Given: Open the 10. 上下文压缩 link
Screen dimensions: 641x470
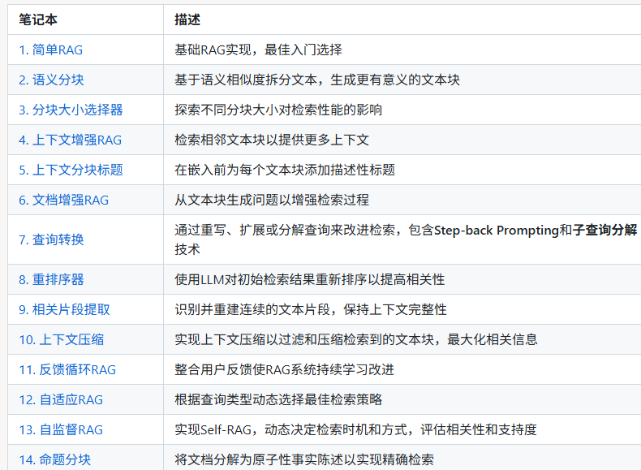Looking at the screenshot, I should [x=62, y=339].
